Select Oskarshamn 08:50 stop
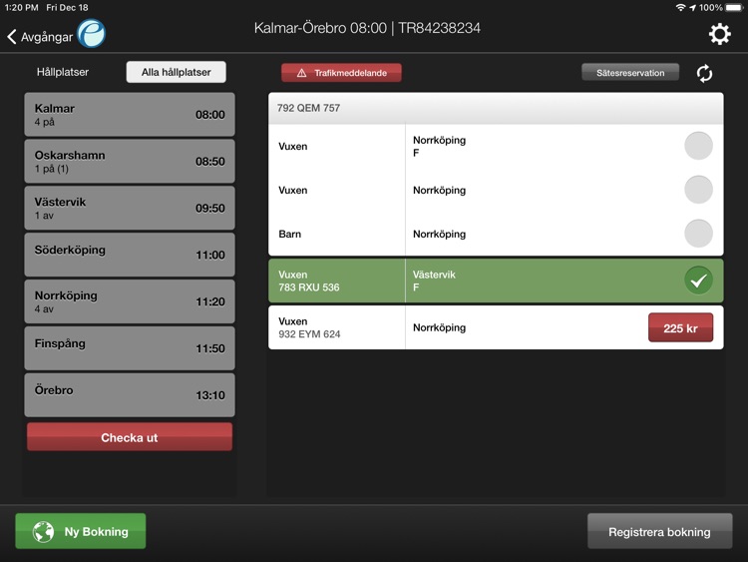The width and height of the screenshot is (748, 562). click(x=130, y=162)
